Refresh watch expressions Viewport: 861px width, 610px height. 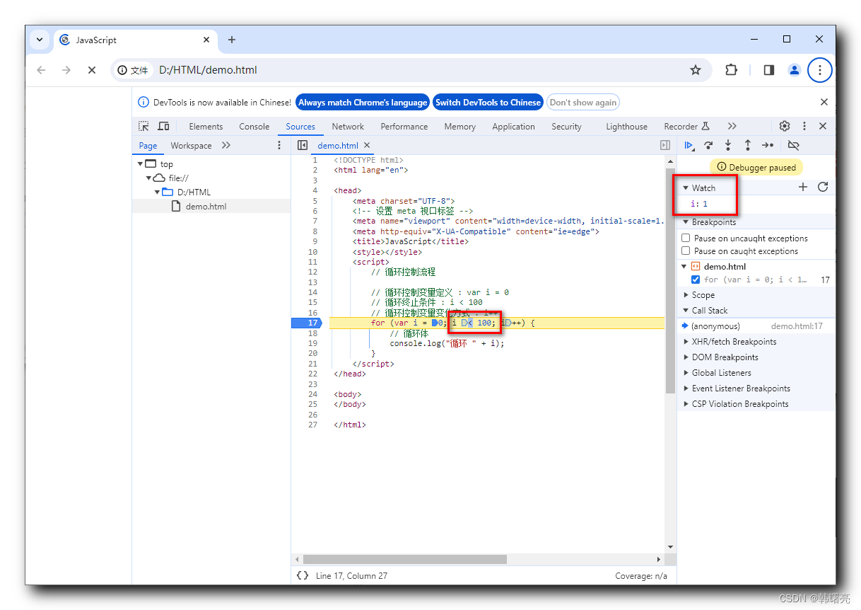(823, 188)
